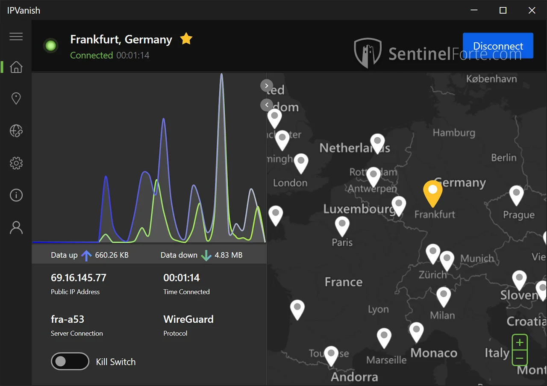
Task: Click server connection fra-a53 value
Action: coord(68,319)
